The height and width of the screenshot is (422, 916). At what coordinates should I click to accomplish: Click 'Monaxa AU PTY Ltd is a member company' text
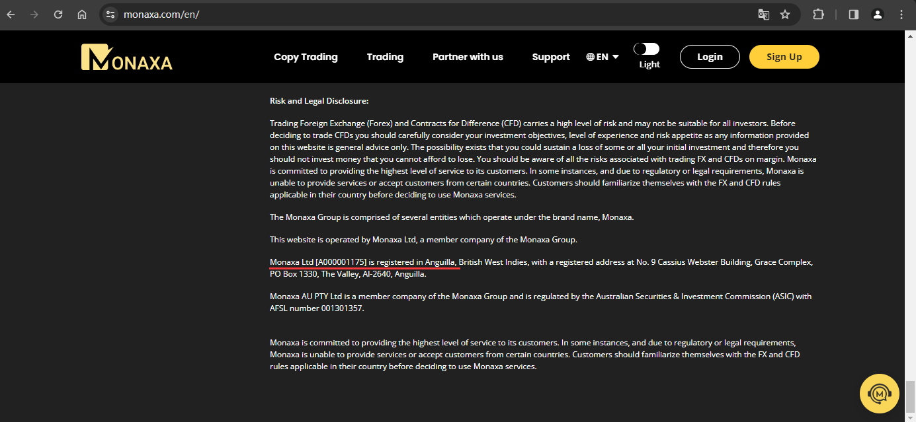349,297
